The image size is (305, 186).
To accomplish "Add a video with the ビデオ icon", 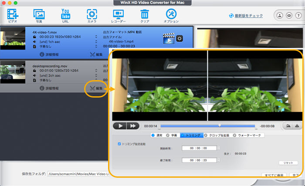I will point(13,16).
